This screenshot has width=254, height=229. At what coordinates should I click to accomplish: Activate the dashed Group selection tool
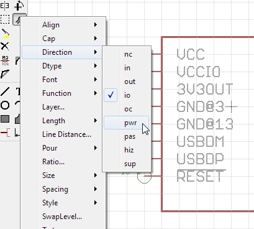(5, 19)
